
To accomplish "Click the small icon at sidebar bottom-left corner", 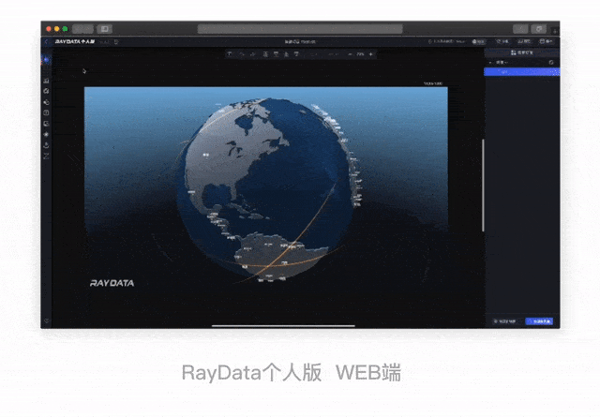I will tap(47, 320).
